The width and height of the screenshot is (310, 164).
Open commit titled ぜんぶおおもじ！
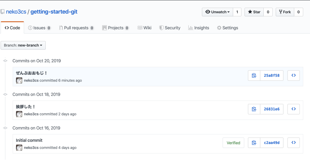32,73
